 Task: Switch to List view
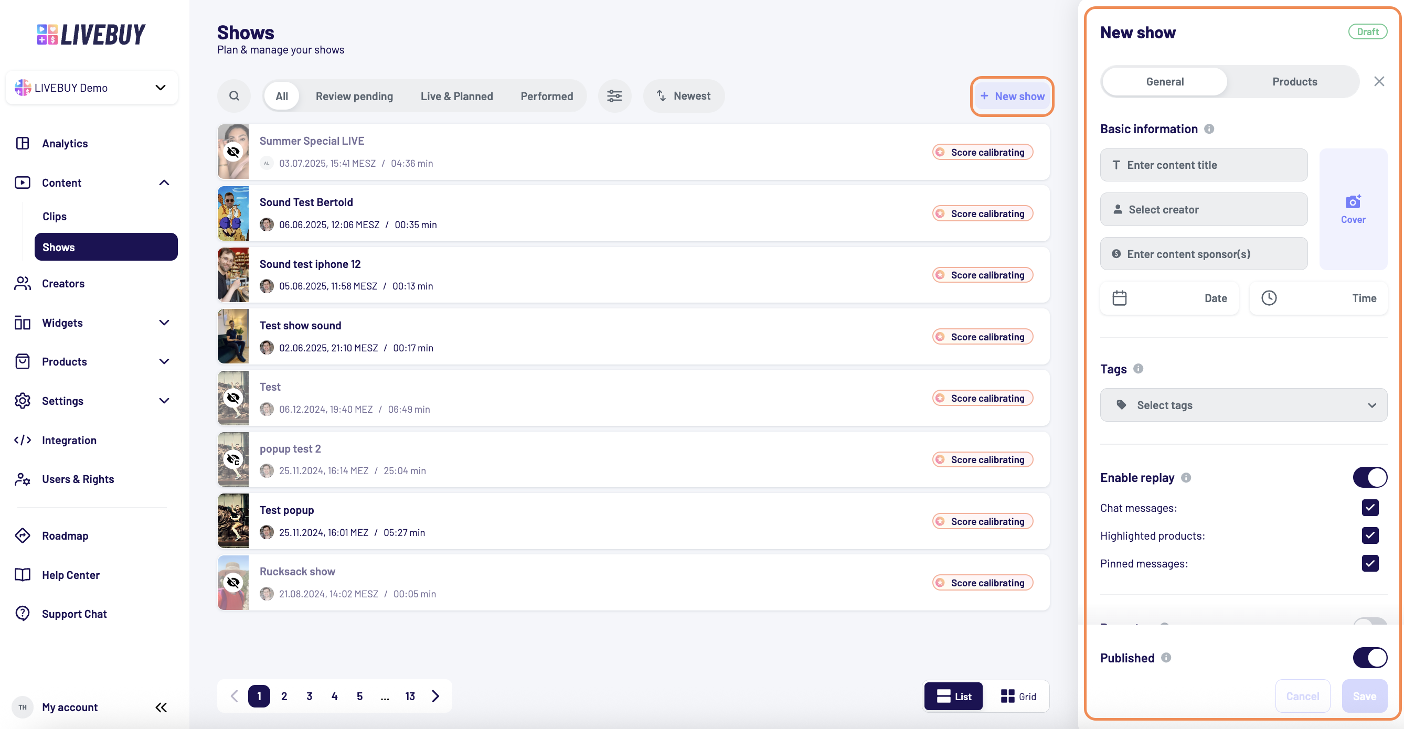pyautogui.click(x=953, y=696)
